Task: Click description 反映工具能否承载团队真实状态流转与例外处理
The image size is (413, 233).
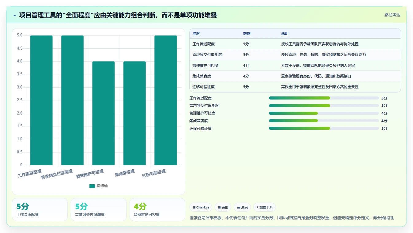Action: coord(320,44)
